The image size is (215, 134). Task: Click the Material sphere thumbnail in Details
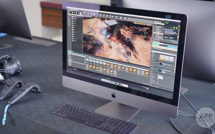[x=160, y=70]
